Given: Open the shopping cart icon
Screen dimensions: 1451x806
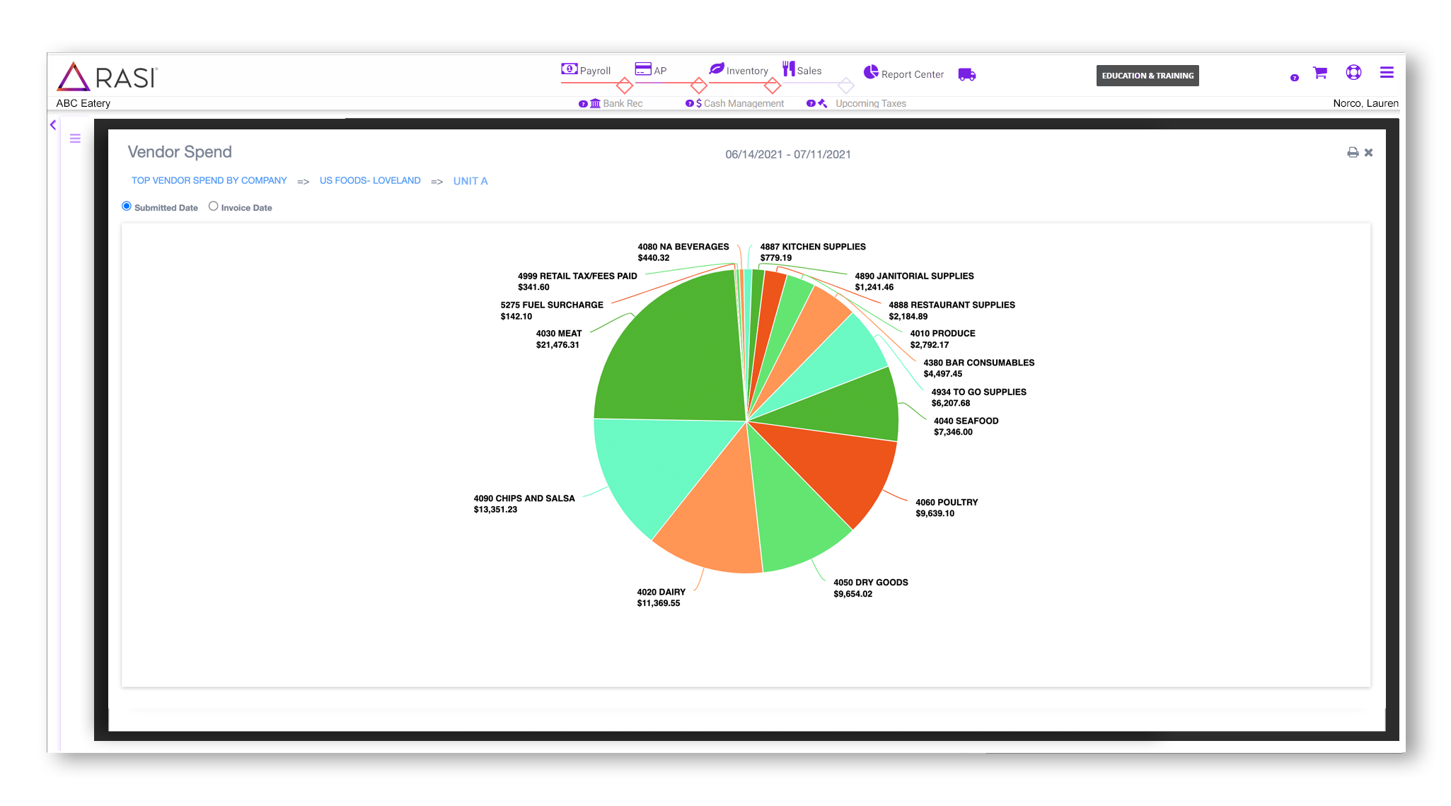Looking at the screenshot, I should click(x=1319, y=73).
